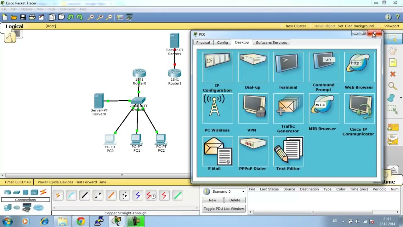
Task: Click the Zoom Out magnifier
Action: pyautogui.click(x=109, y=17)
